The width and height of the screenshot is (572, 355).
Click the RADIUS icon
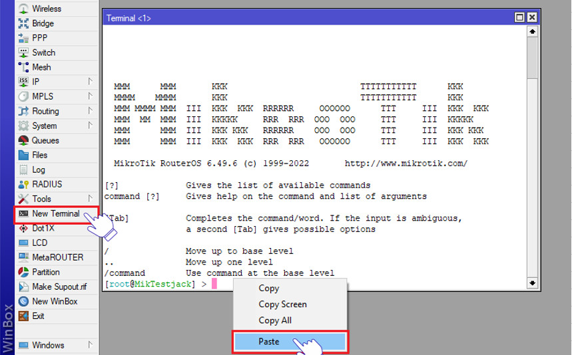[23, 184]
